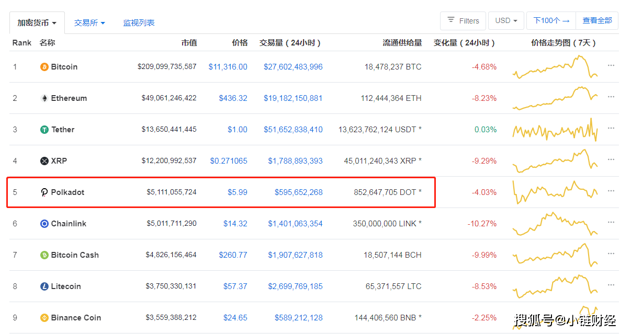Select Bitcoin market cap $209,099,735,587

tap(167, 67)
